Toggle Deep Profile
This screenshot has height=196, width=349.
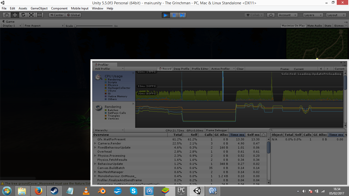click(181, 69)
